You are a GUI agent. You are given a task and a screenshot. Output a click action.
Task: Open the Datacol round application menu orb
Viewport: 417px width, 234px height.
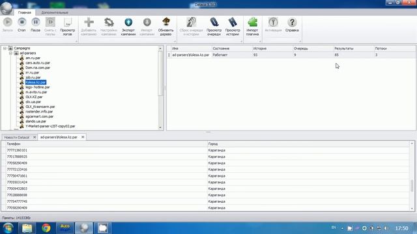(7, 8)
